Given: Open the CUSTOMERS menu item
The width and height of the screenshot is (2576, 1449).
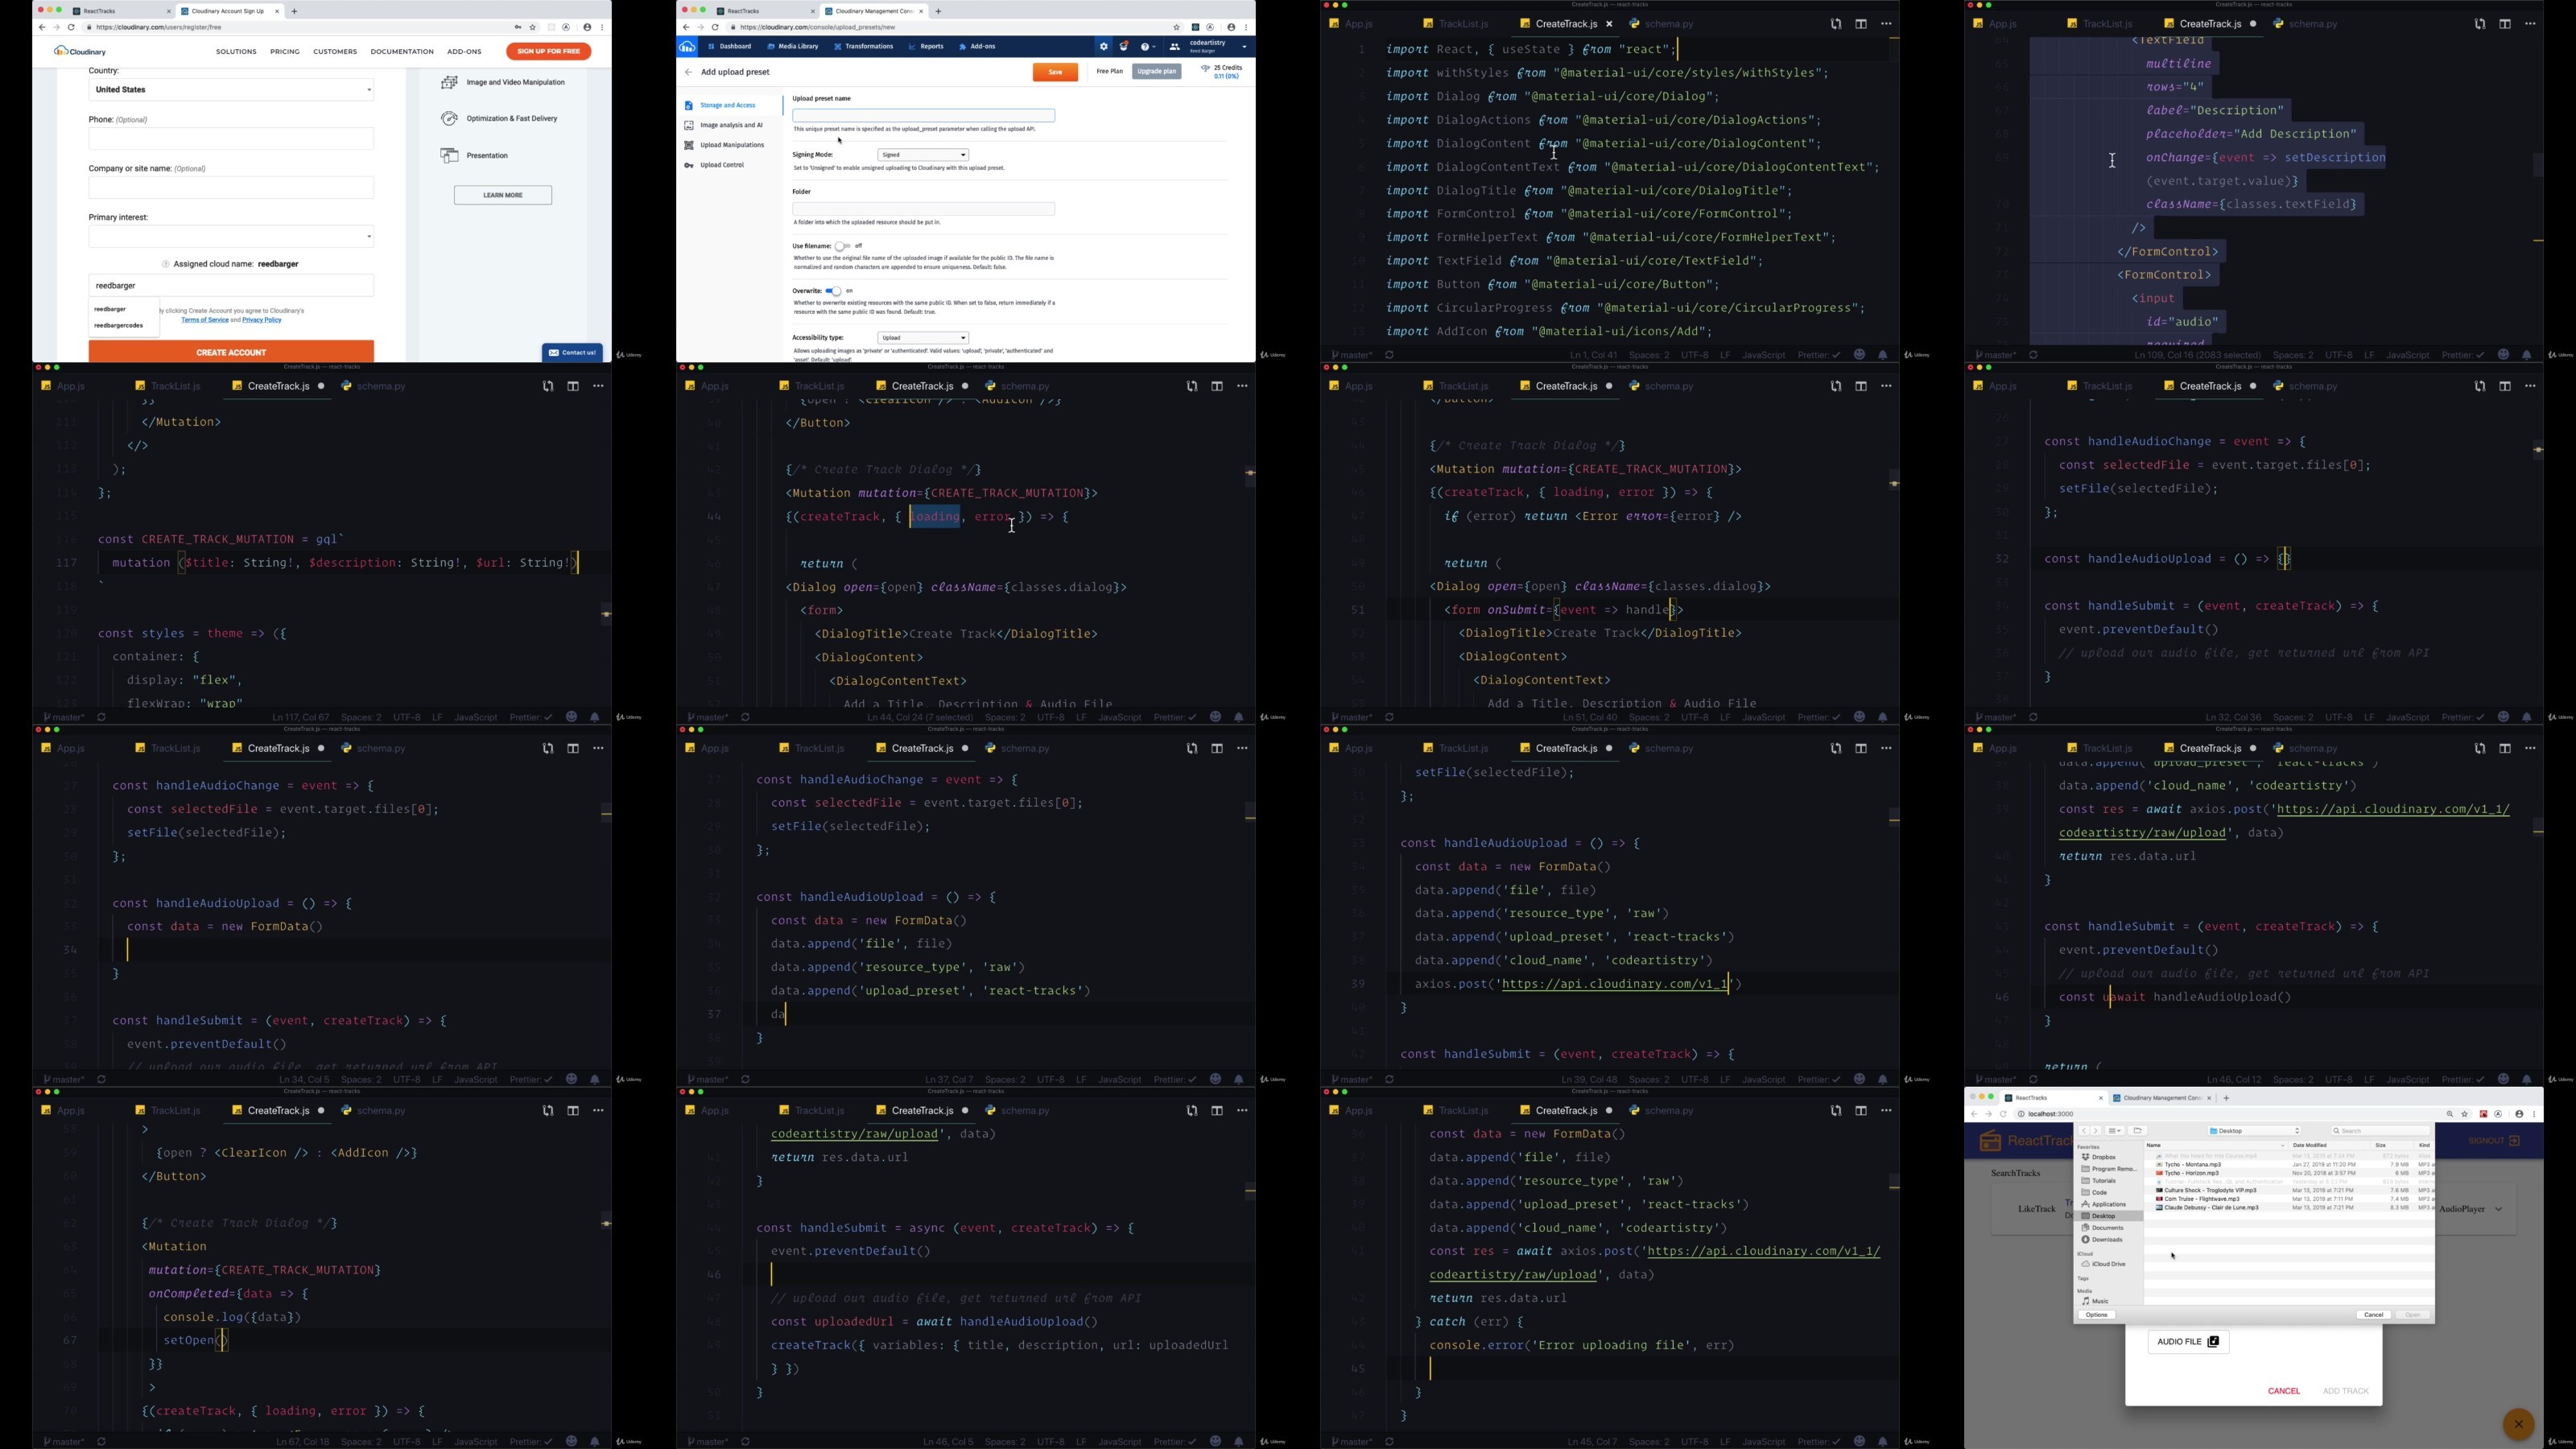Looking at the screenshot, I should pos(335,52).
